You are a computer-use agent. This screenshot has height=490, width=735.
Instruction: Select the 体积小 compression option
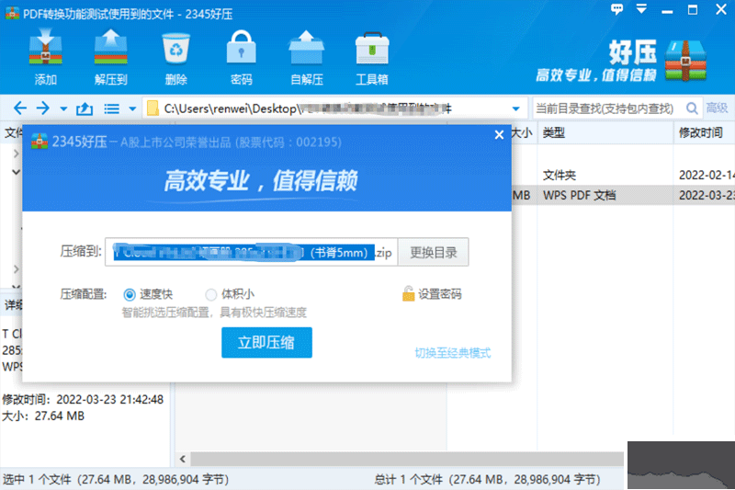pos(211,294)
